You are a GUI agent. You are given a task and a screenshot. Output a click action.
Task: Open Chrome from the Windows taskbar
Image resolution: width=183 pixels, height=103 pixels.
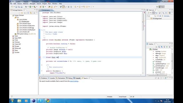click(x=47, y=101)
